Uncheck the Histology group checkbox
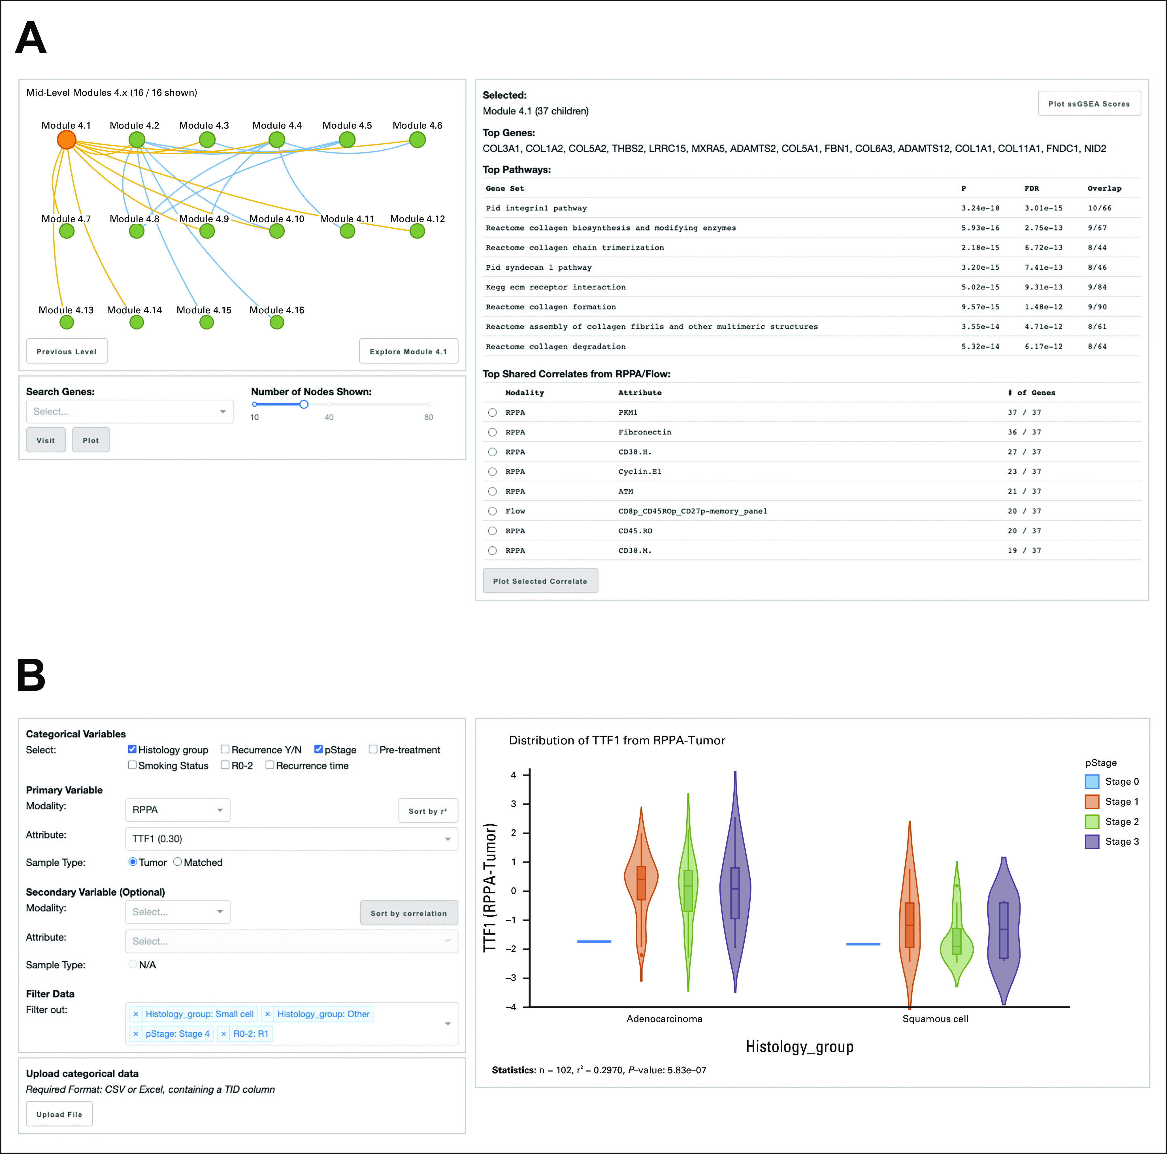Screen dimensions: 1167x1154 tap(132, 749)
